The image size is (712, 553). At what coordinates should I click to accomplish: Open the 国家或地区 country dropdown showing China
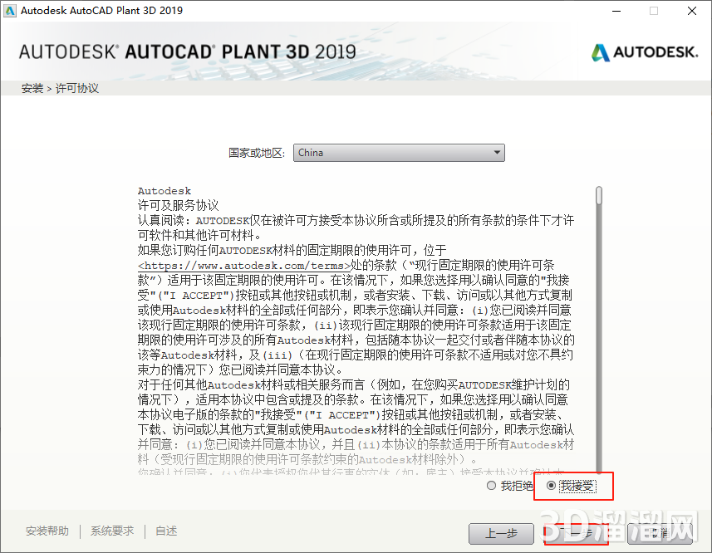pyautogui.click(x=399, y=152)
